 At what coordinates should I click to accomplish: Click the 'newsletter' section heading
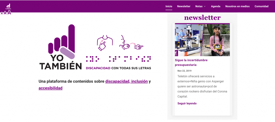pyautogui.click(x=202, y=18)
